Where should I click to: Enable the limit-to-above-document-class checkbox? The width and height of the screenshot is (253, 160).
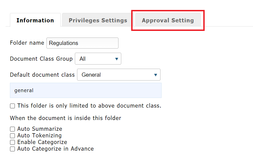[x=12, y=106]
